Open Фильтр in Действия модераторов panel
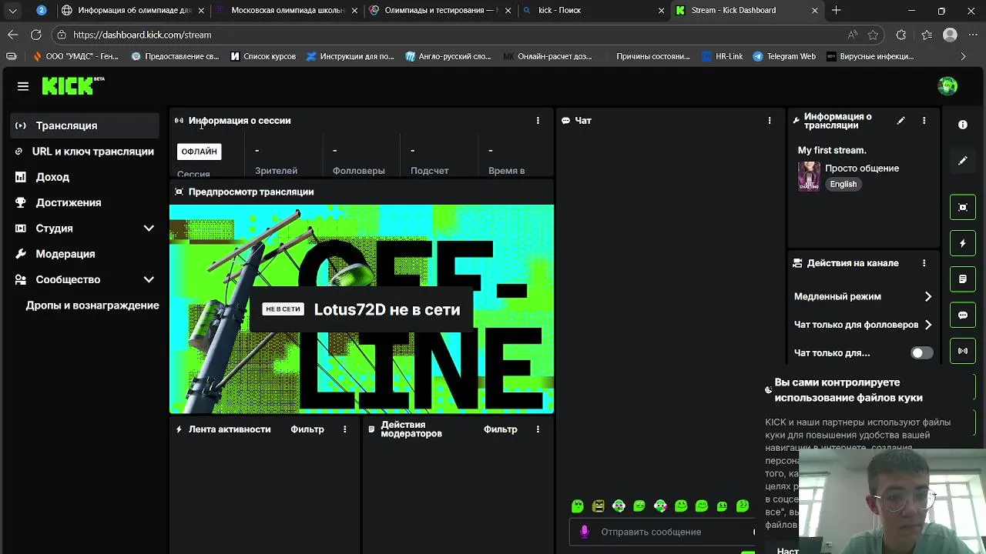 (x=501, y=429)
